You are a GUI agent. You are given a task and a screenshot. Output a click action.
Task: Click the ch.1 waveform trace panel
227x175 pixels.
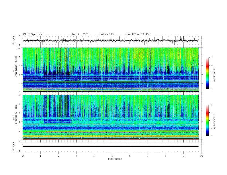[113, 41]
